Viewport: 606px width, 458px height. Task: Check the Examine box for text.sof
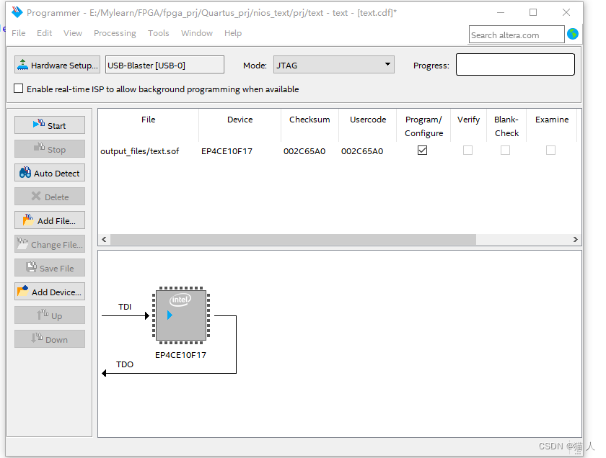[x=550, y=150]
